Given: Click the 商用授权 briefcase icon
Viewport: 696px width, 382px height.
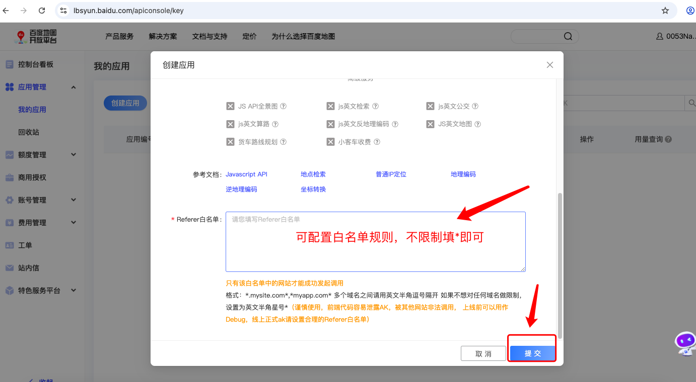Looking at the screenshot, I should click(9, 177).
